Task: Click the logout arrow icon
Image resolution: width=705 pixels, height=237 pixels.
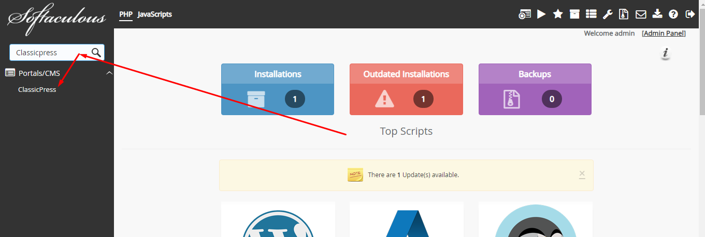Action: (690, 14)
